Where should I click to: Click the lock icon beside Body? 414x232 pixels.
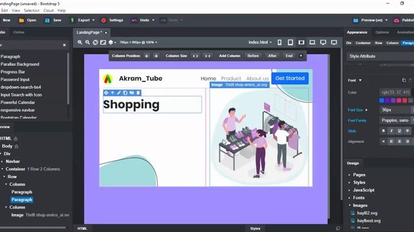pos(16,146)
